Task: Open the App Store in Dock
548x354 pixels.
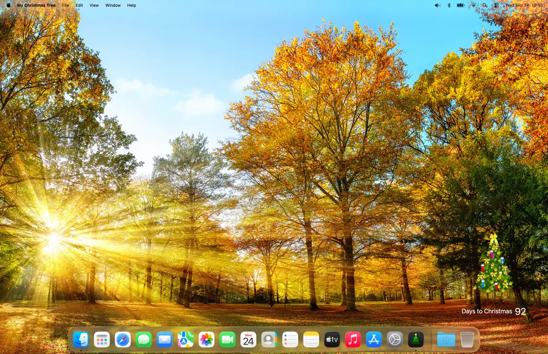Action: pyautogui.click(x=374, y=339)
